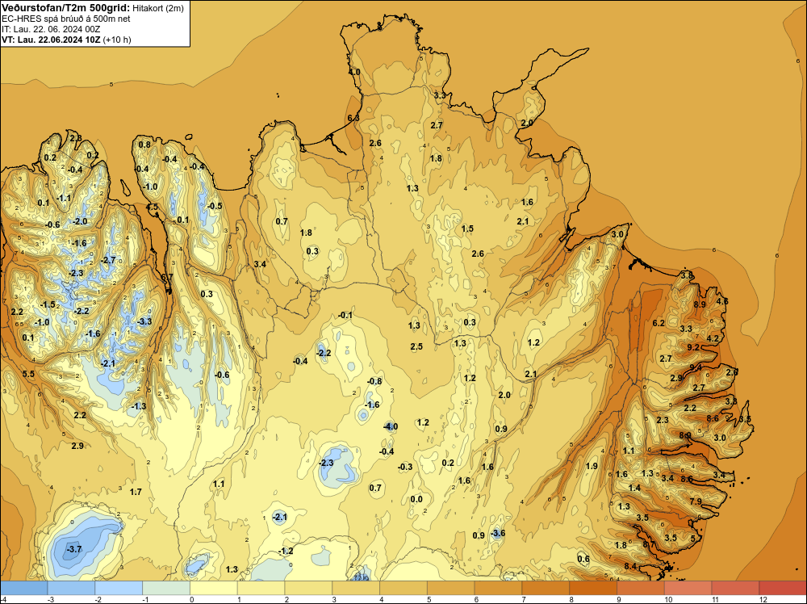Click the temperature value '-0.8'
807x604 pixels.
pos(374,381)
